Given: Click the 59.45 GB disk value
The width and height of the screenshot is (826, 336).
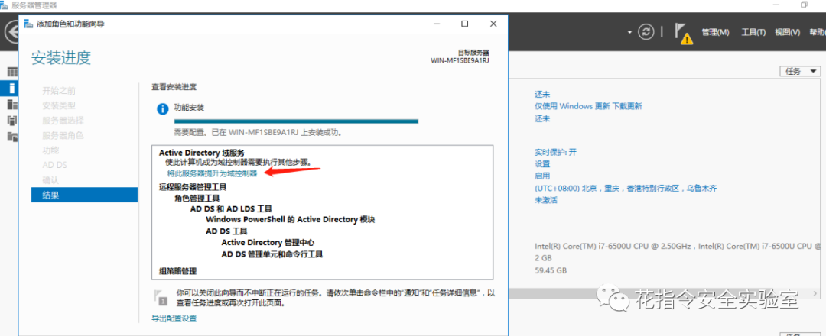Looking at the screenshot, I should (x=551, y=271).
